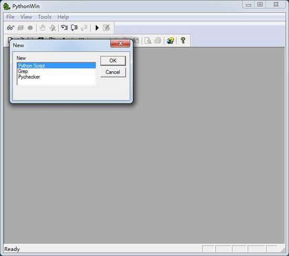Click the Print toolbar icon
The width and height of the screenshot is (289, 256).
(158, 40)
